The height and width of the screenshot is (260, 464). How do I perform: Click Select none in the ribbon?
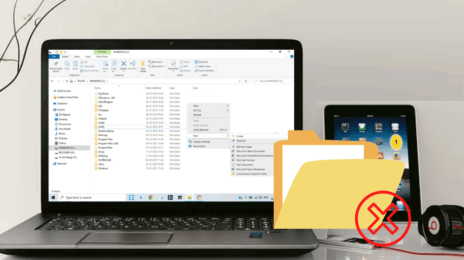(202, 66)
